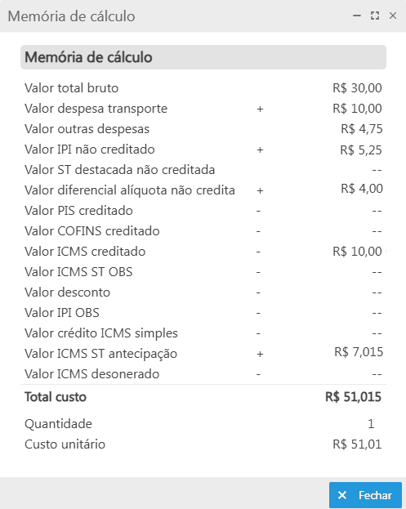Viewport: 406px width, 509px height.
Task: Click the Valor total bruto amount R$ 30,00
Action: 357,88
